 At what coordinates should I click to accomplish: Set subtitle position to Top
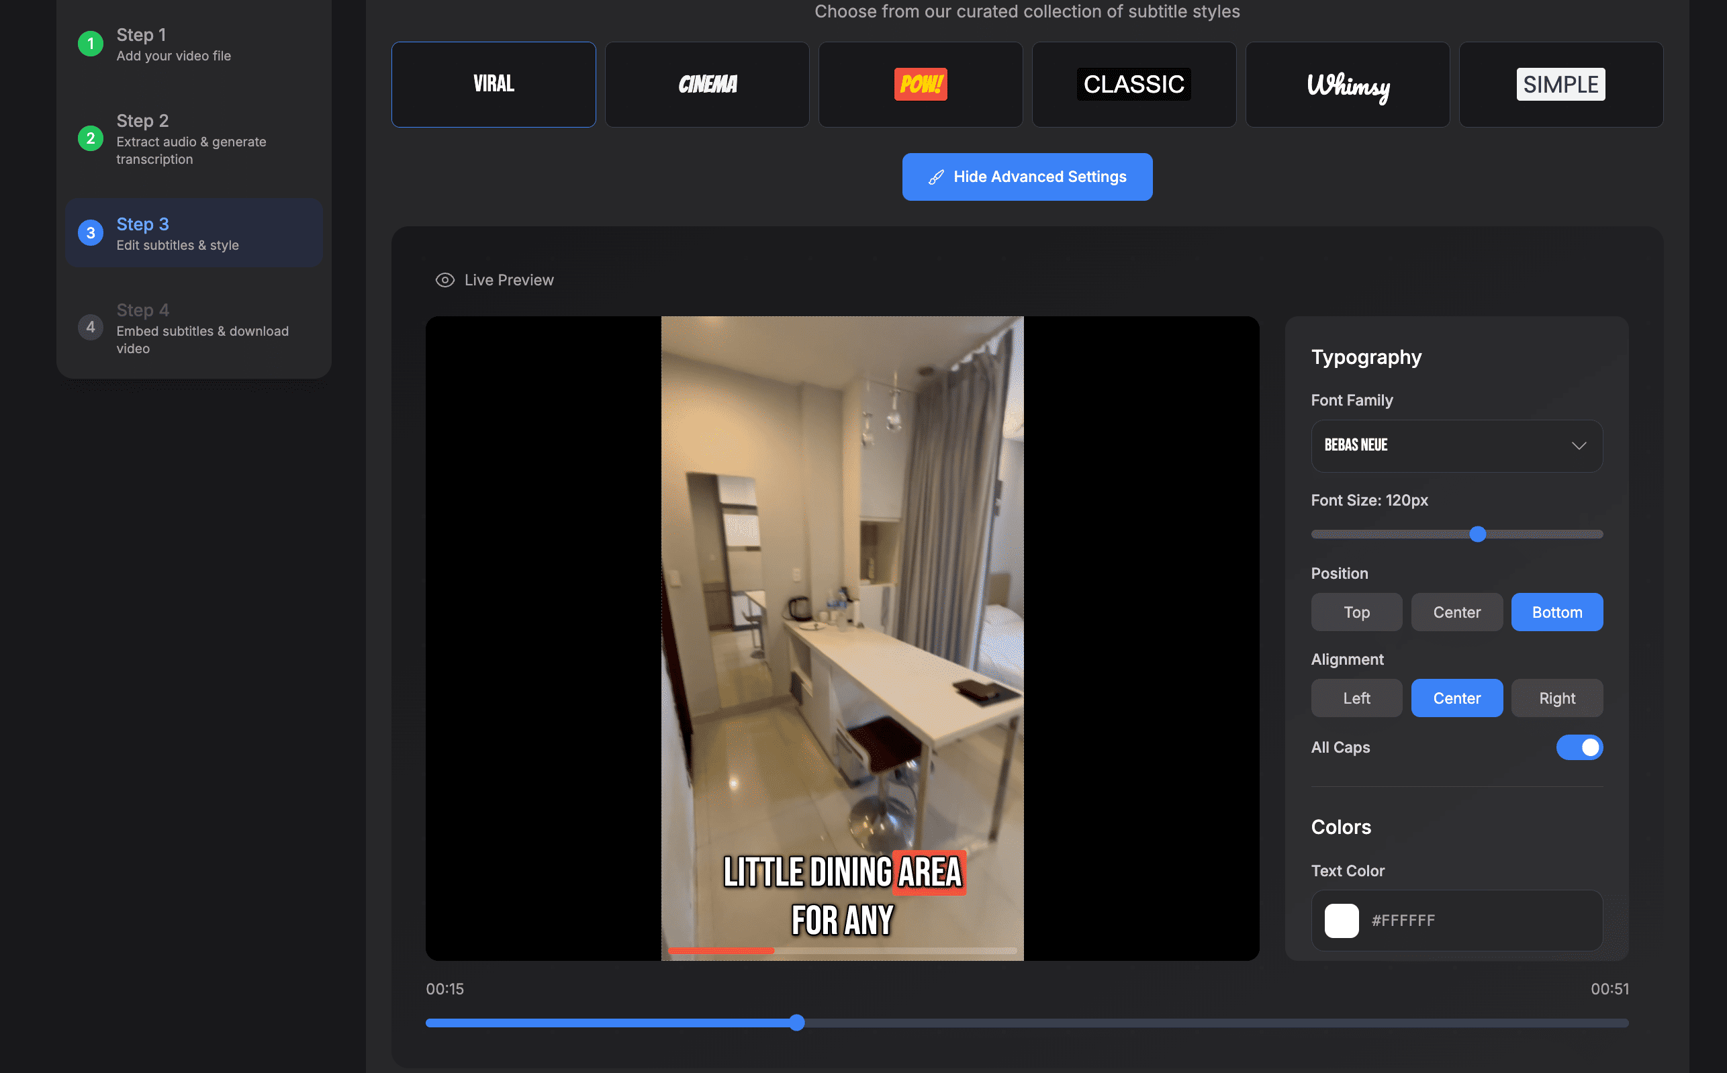coord(1356,612)
